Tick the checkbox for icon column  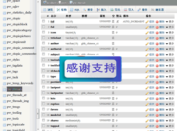pos(44,32)
